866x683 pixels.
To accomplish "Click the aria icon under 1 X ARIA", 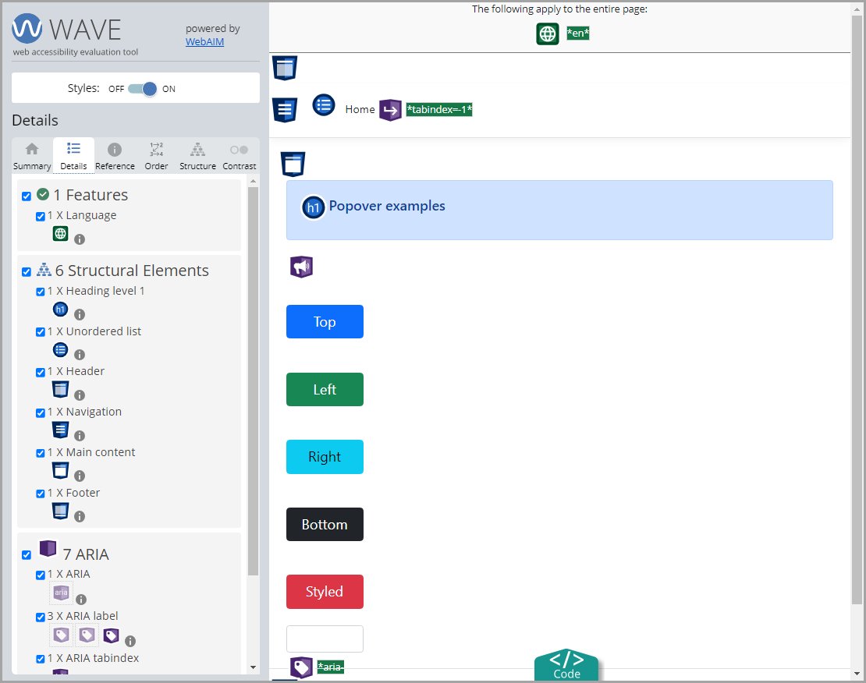I will click(x=61, y=593).
